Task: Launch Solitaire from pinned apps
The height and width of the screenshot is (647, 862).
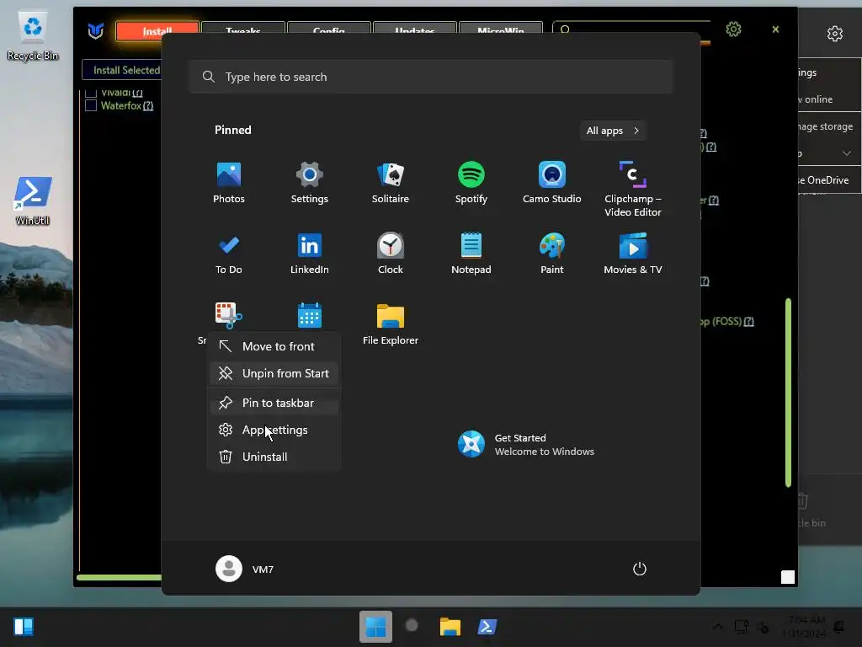Action: point(391,183)
